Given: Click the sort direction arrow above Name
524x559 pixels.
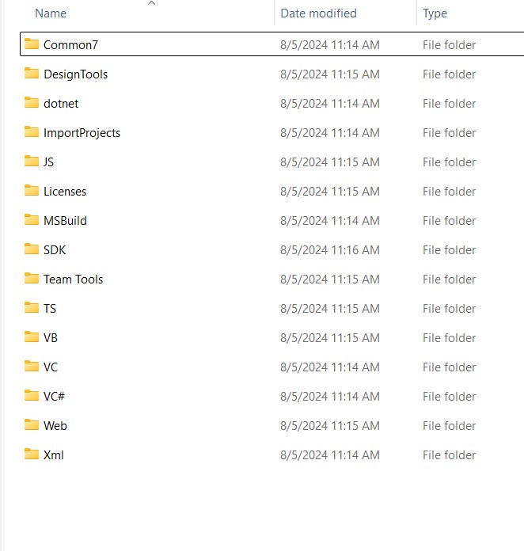Looking at the screenshot, I should [x=151, y=3].
